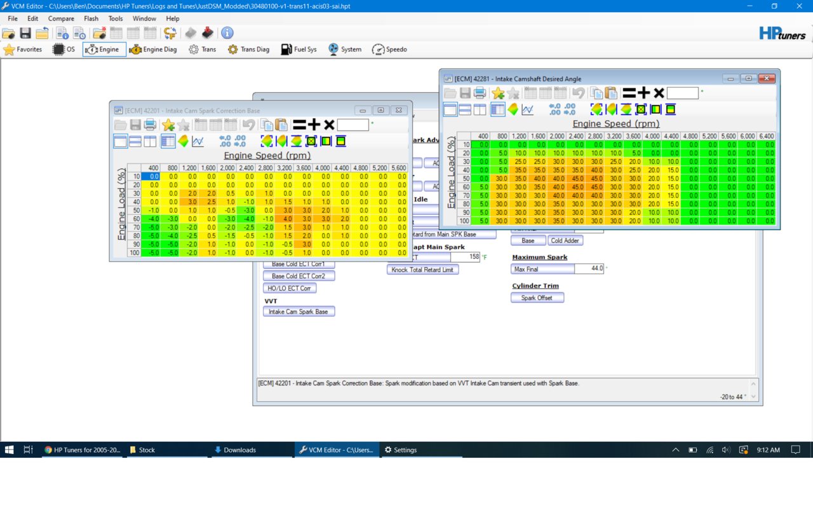
Task: Select horizontal split layout in Spark Correction window
Action: click(135, 141)
